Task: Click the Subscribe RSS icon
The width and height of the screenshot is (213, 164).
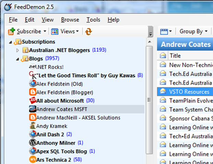Action: tap(12, 31)
